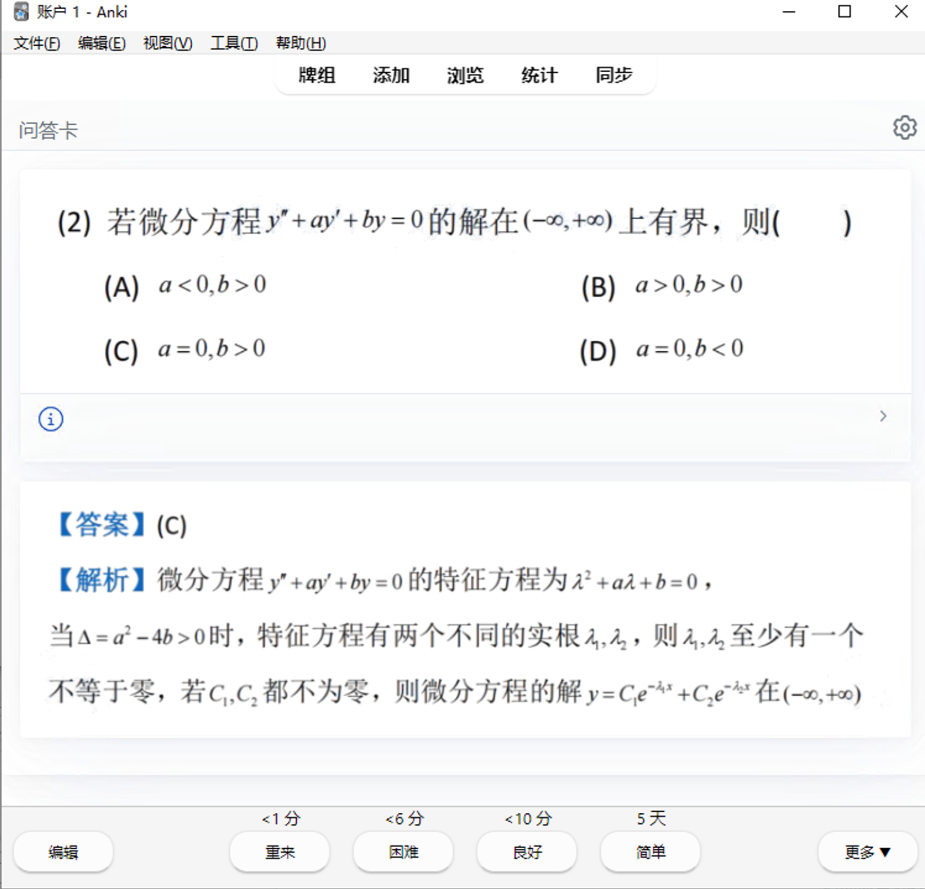Close the Anki window
This screenshot has height=889, width=925.
point(901,12)
